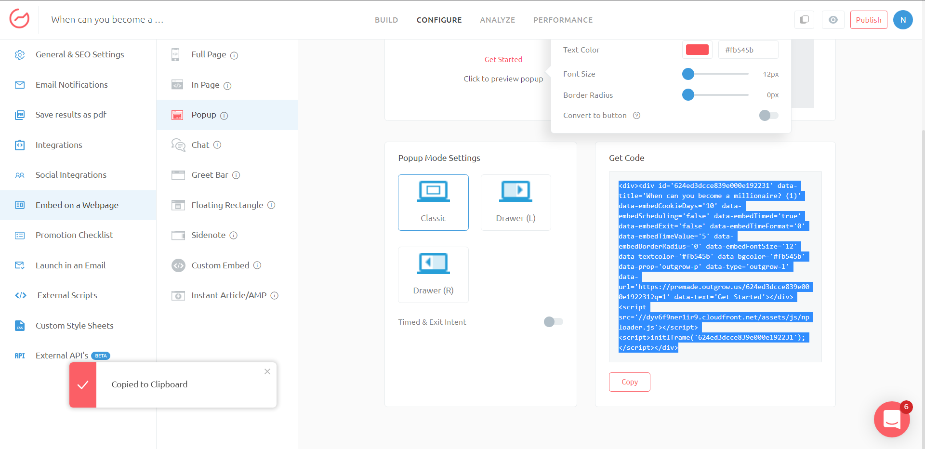Select the Classic popup mode

433,202
